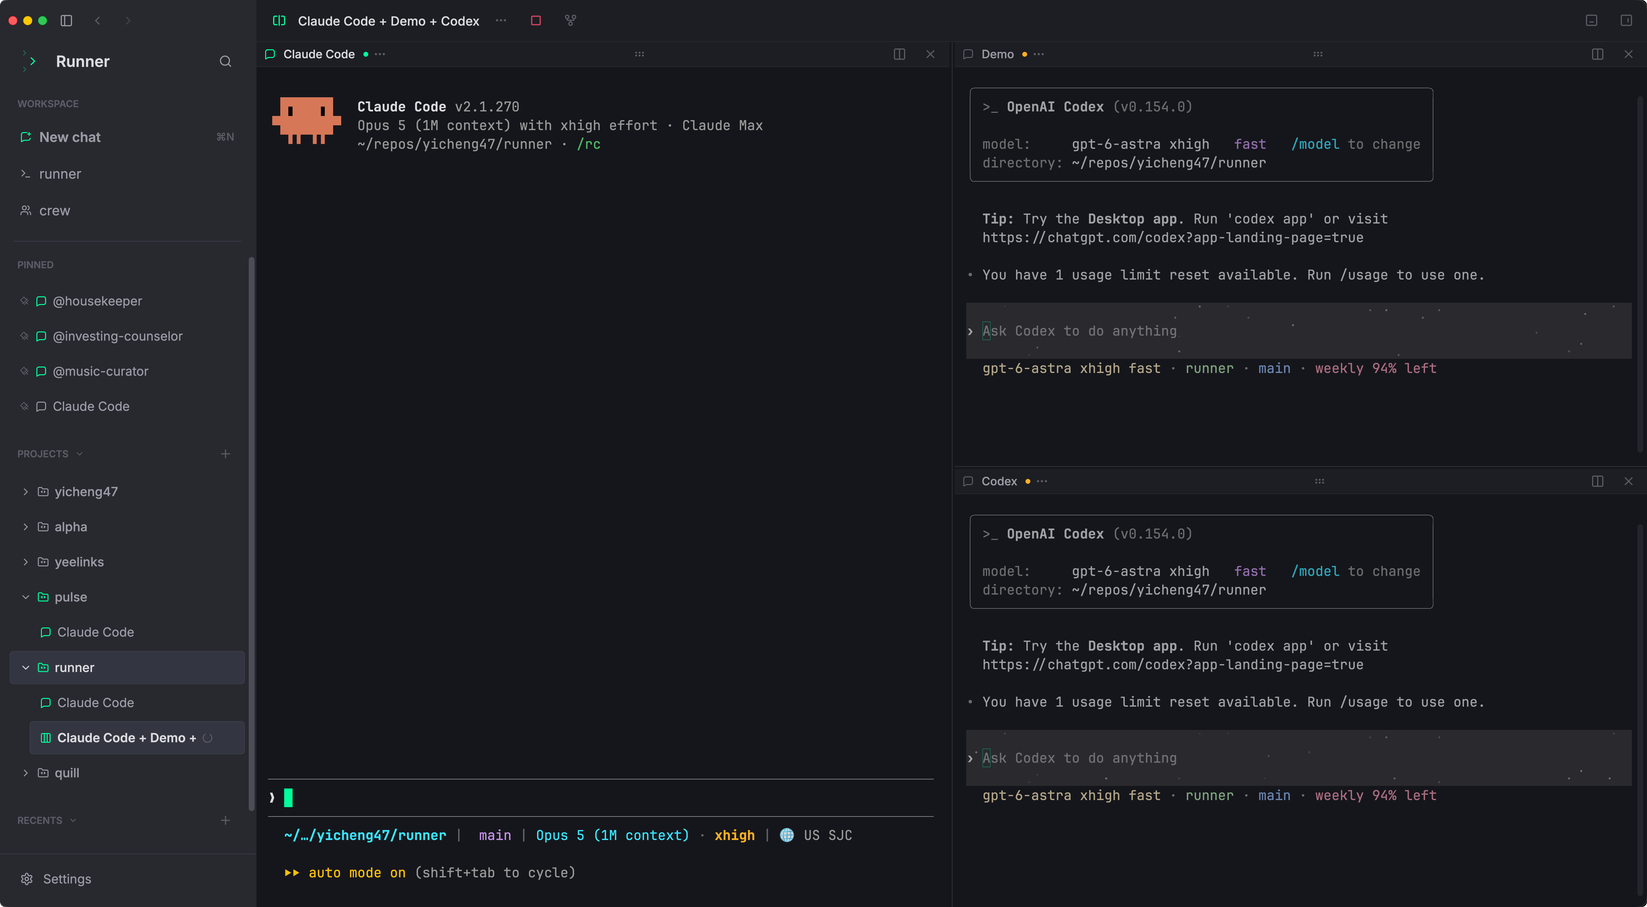This screenshot has height=907, width=1647.
Task: Expand the yicheng47 project folder
Action: pos(25,492)
